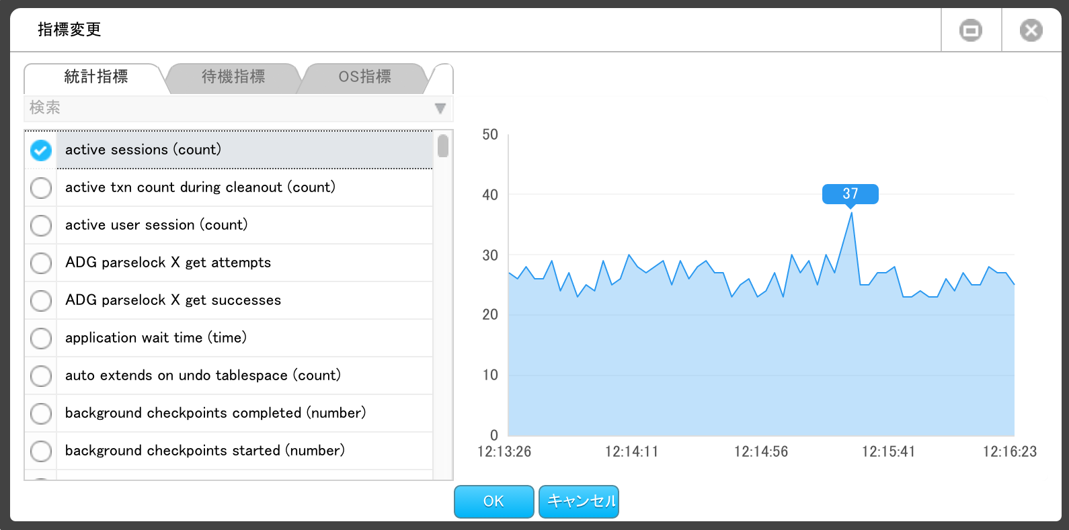
Task: Click the 12:15:41 time axis label
Action: [889, 452]
